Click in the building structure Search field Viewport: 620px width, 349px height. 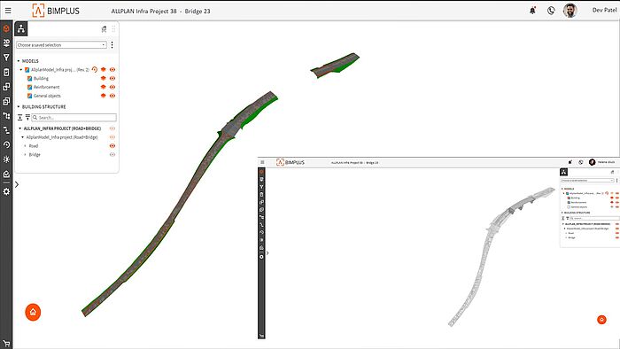pos(74,118)
